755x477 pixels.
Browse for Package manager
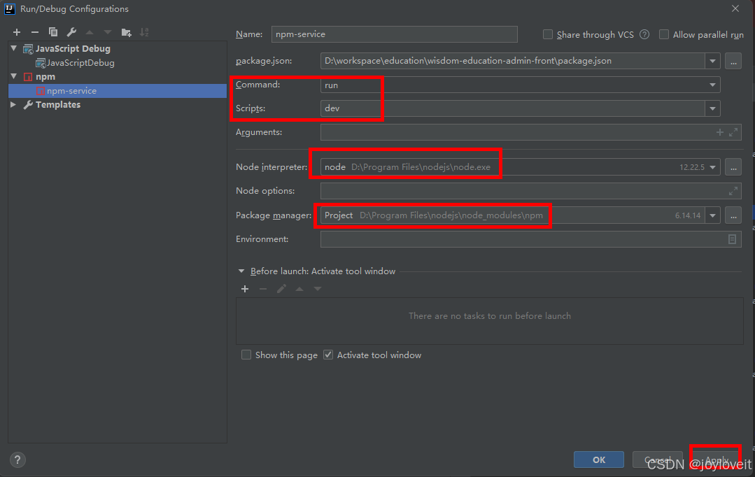click(733, 215)
